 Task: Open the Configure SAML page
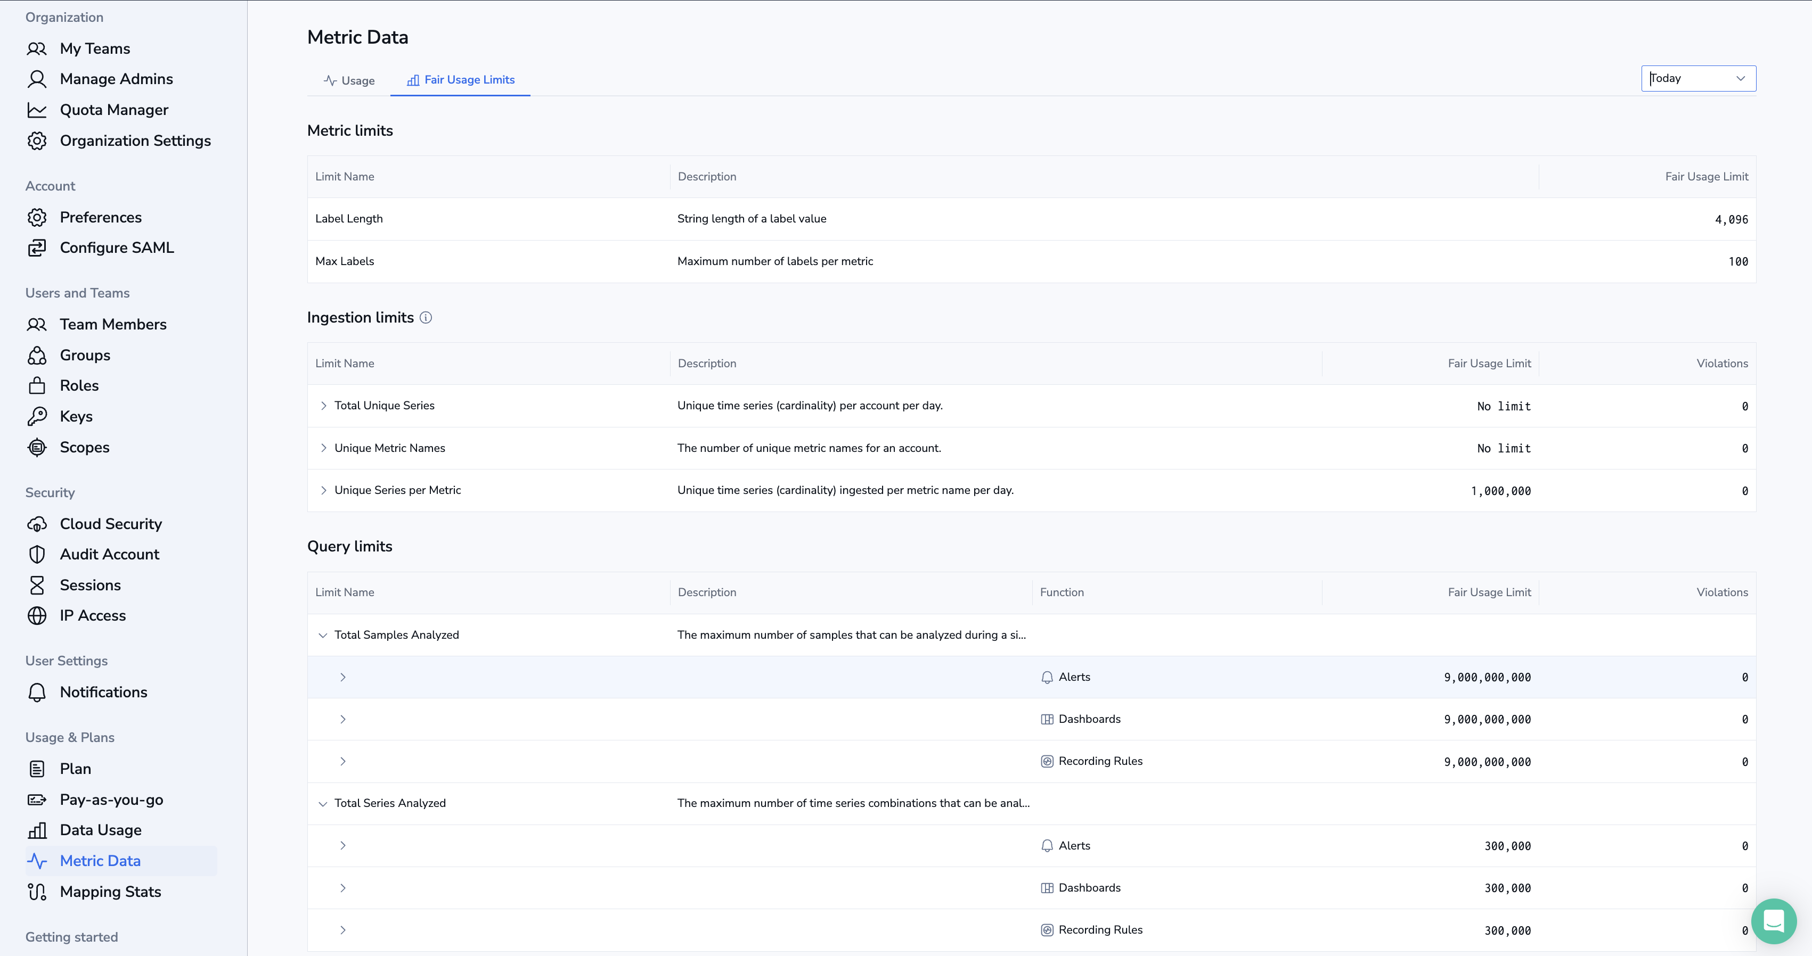coord(117,248)
